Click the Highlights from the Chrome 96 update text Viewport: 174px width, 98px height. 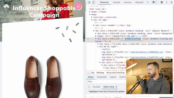pyautogui.click(x=107, y=91)
